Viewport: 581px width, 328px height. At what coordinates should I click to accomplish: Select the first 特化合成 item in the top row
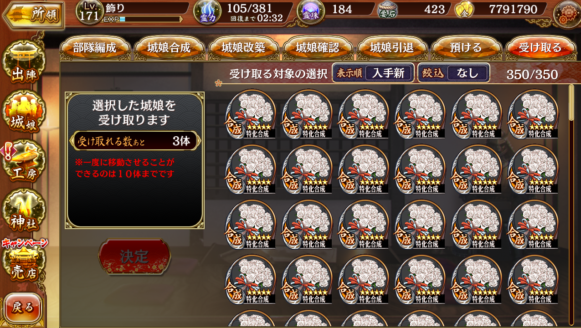pos(251,113)
